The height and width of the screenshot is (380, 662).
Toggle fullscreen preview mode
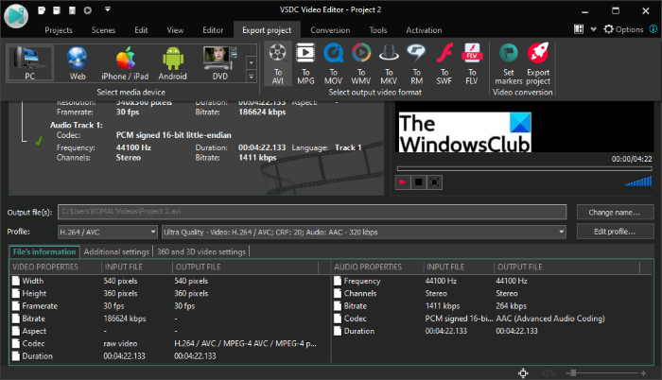point(434,181)
